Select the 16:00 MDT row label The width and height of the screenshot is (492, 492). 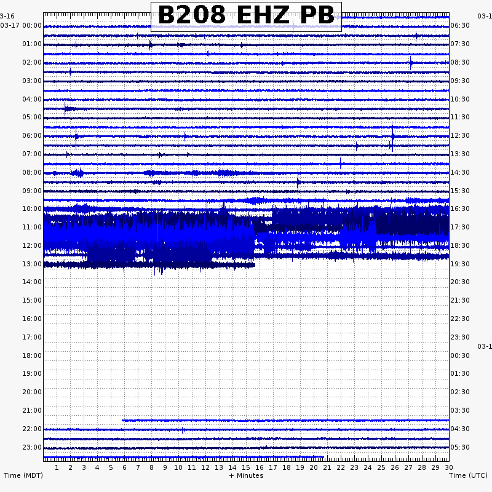click(x=32, y=319)
